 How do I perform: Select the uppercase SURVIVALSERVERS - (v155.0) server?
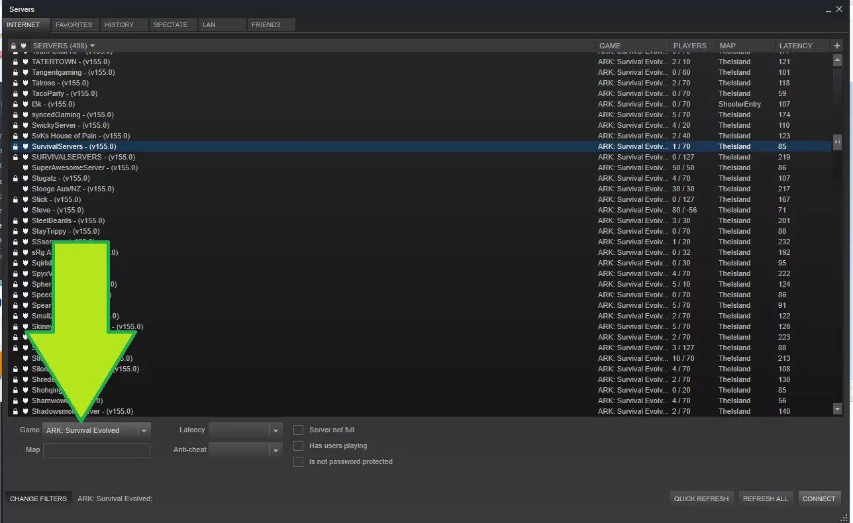pos(420,157)
